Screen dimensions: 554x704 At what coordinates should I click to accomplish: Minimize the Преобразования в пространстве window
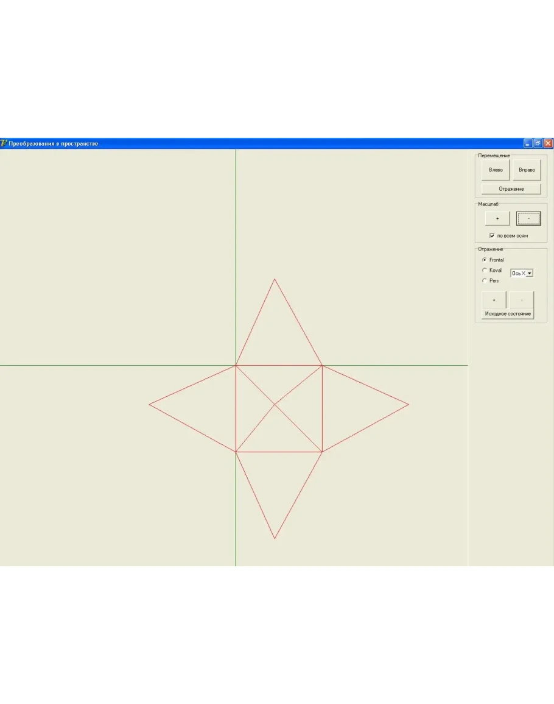click(528, 143)
